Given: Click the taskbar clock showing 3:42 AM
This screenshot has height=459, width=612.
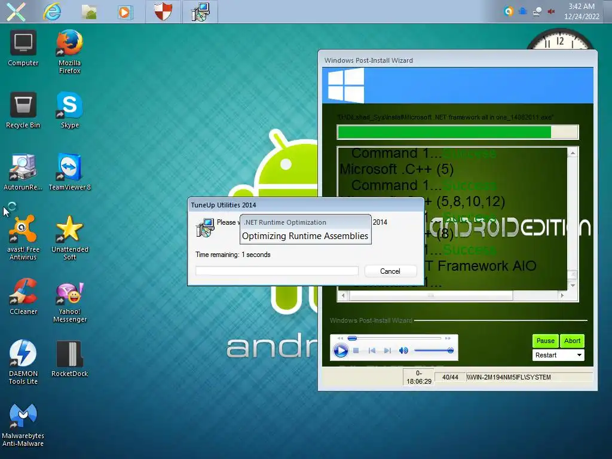Looking at the screenshot, I should (x=582, y=11).
